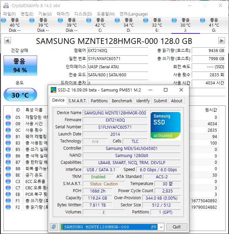Click the Bytes Written value 7.811 TB

tap(98, 205)
